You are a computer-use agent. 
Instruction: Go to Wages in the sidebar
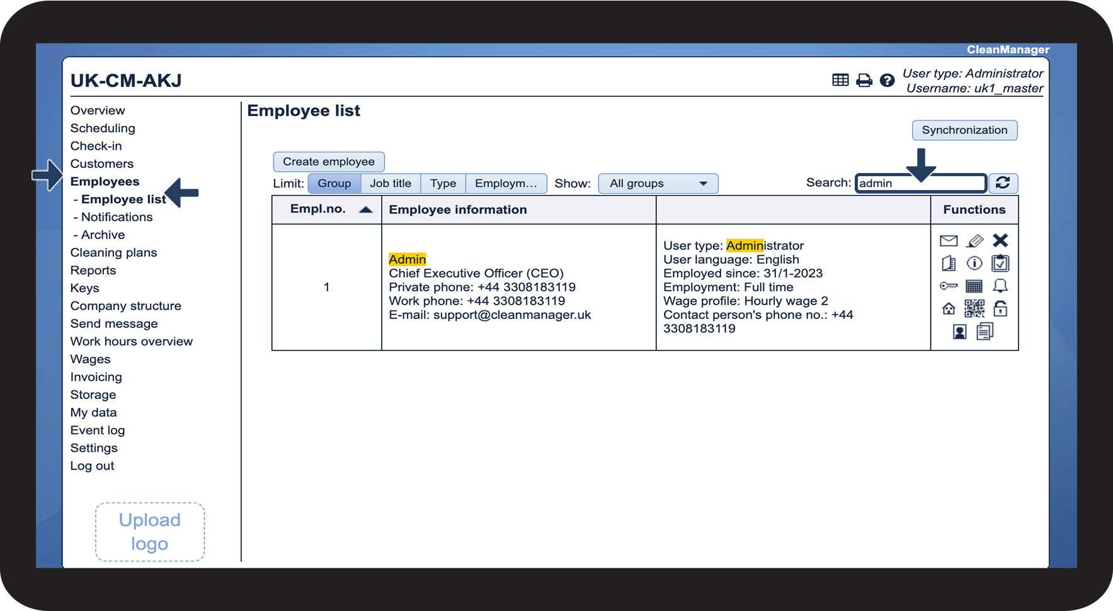90,359
